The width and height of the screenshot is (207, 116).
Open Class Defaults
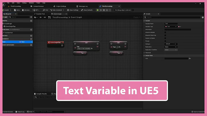(87, 10)
